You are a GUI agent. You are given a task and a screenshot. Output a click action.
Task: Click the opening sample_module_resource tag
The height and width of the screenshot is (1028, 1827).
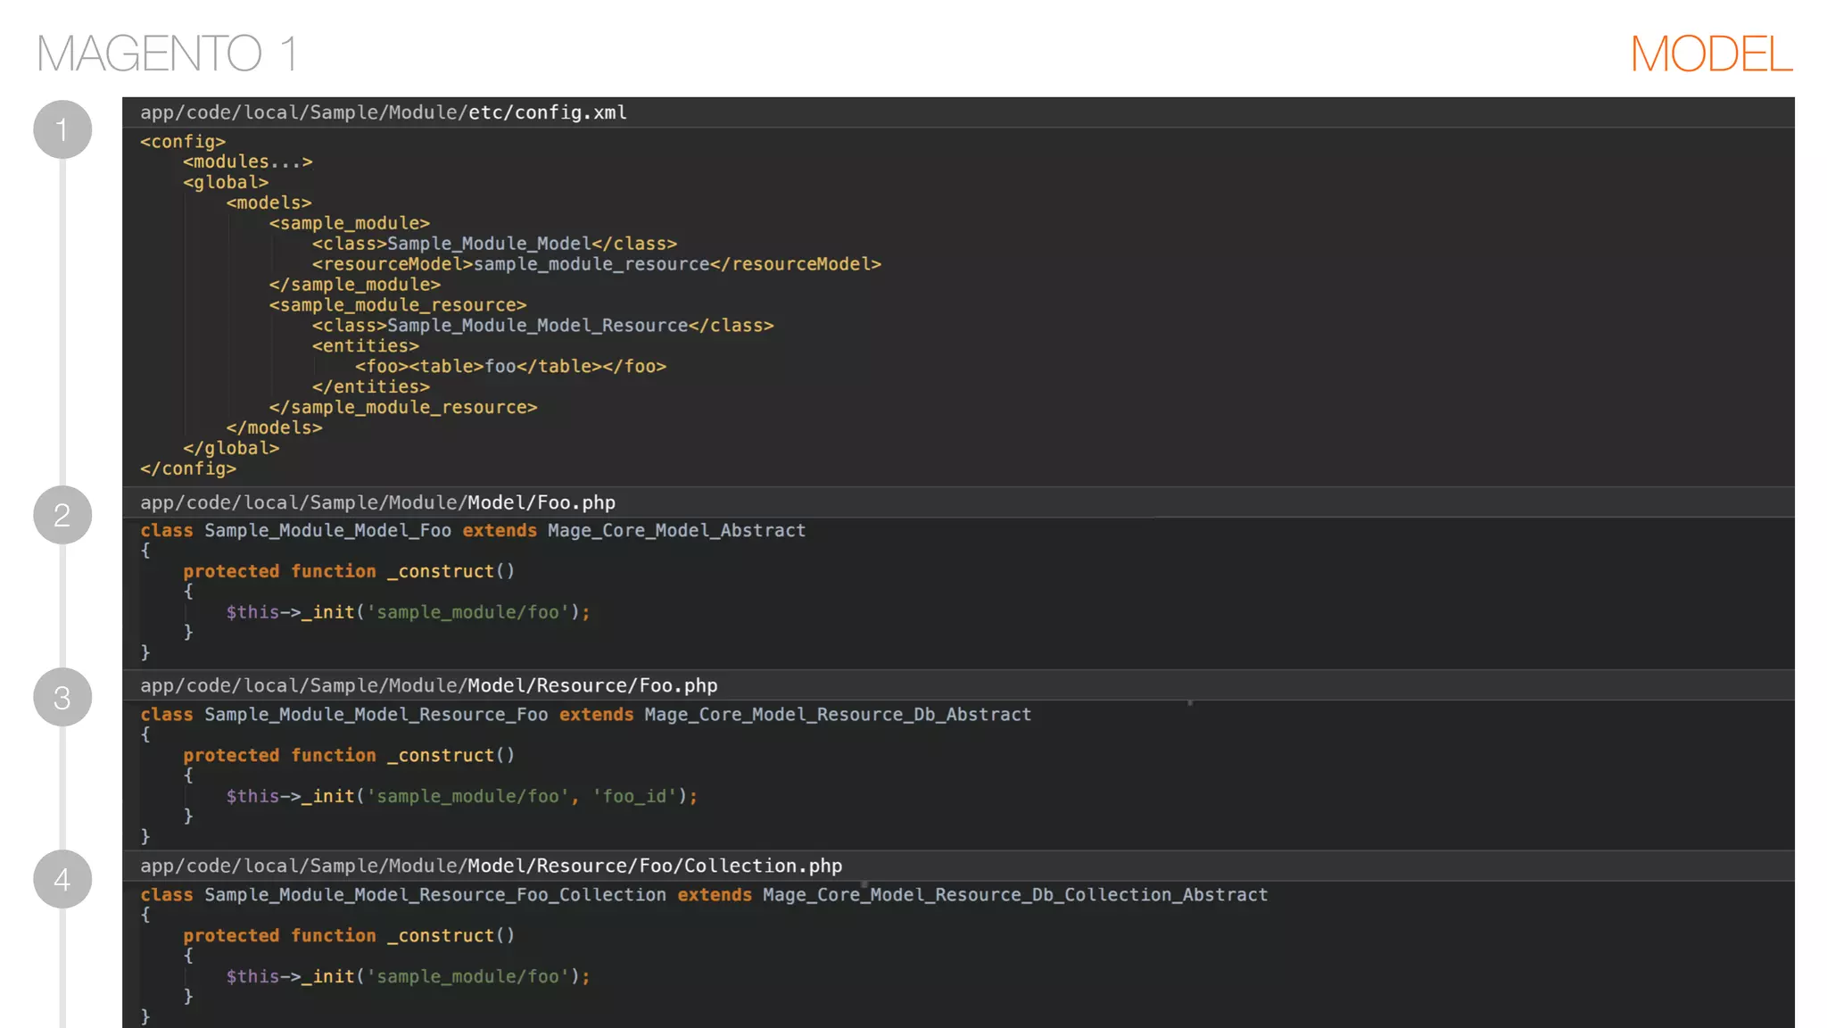[x=398, y=305]
